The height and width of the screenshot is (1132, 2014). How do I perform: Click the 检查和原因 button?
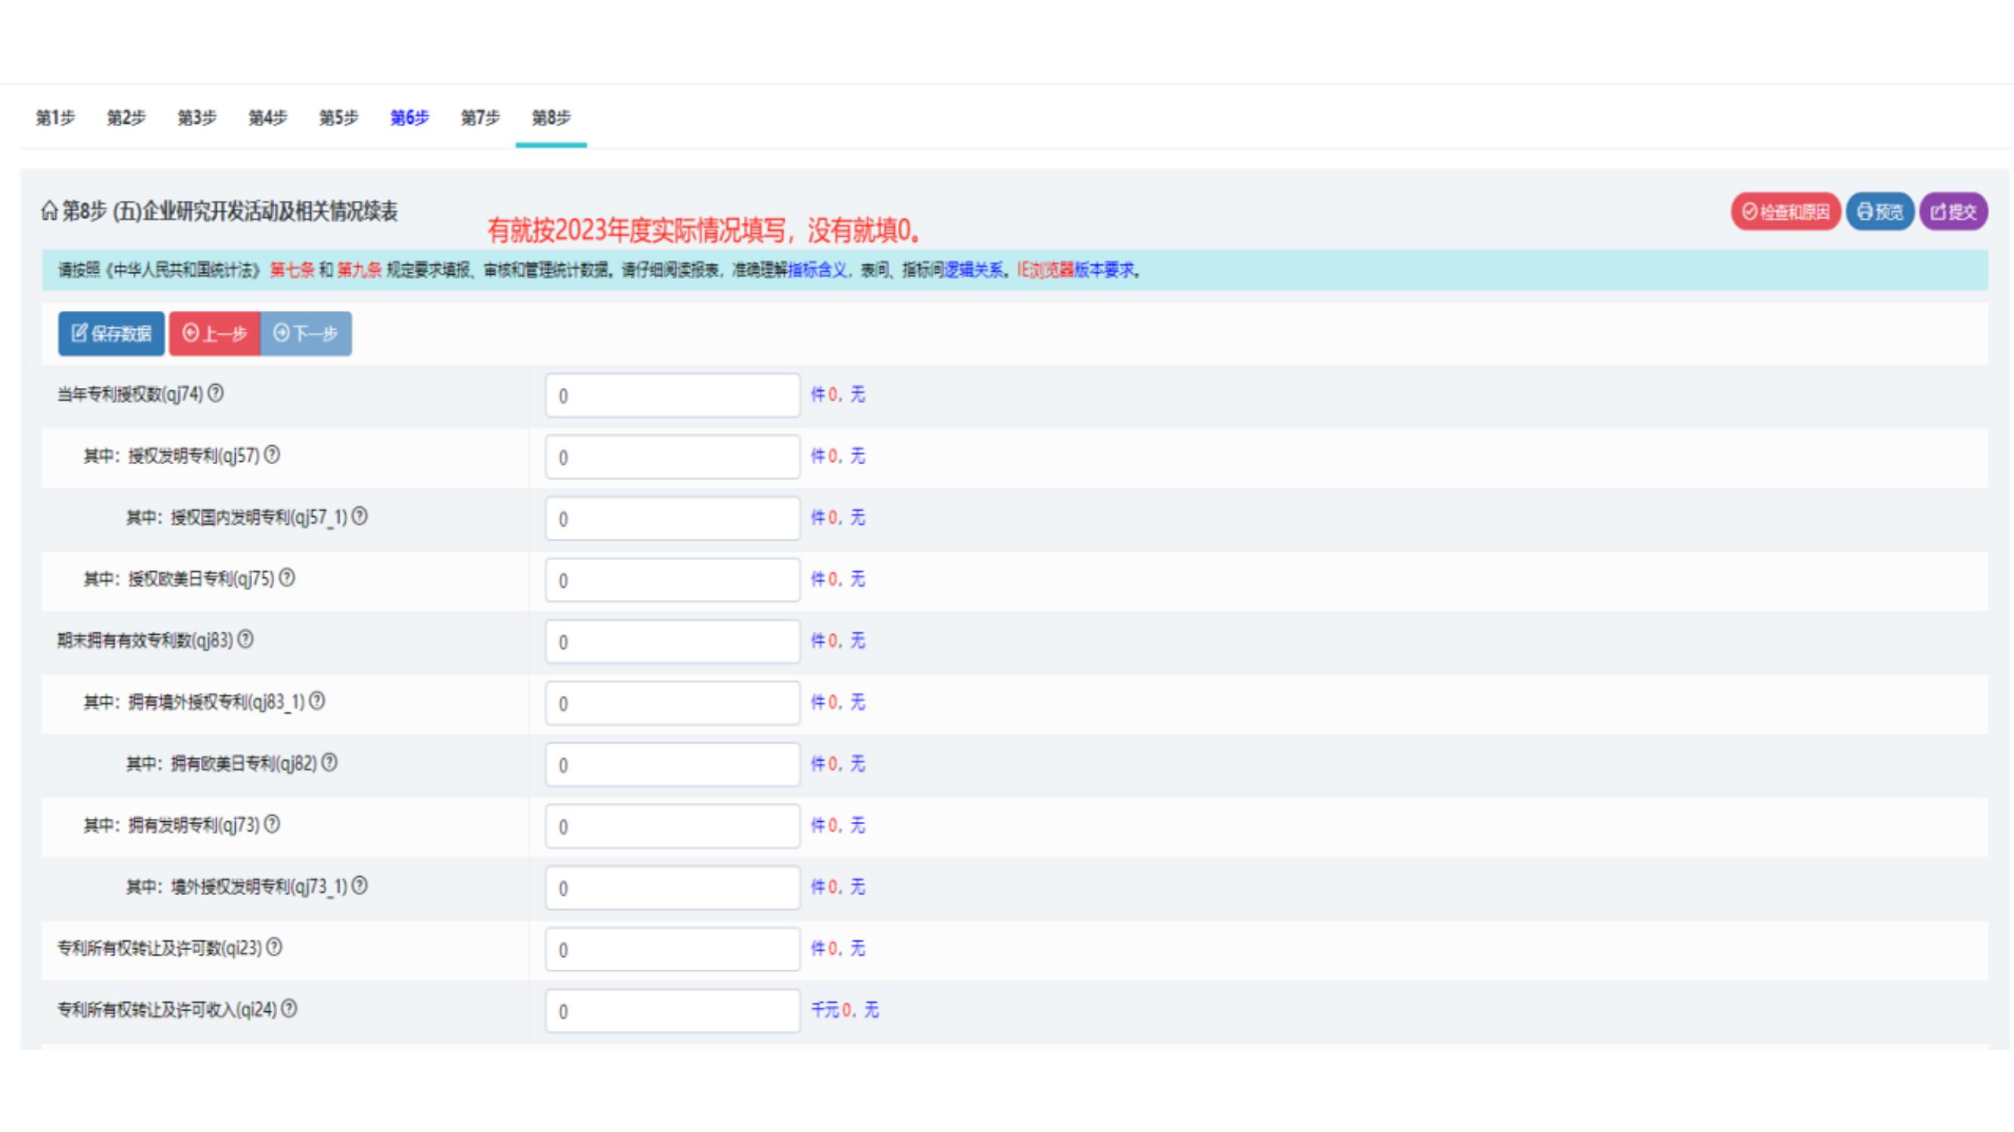click(x=1785, y=212)
